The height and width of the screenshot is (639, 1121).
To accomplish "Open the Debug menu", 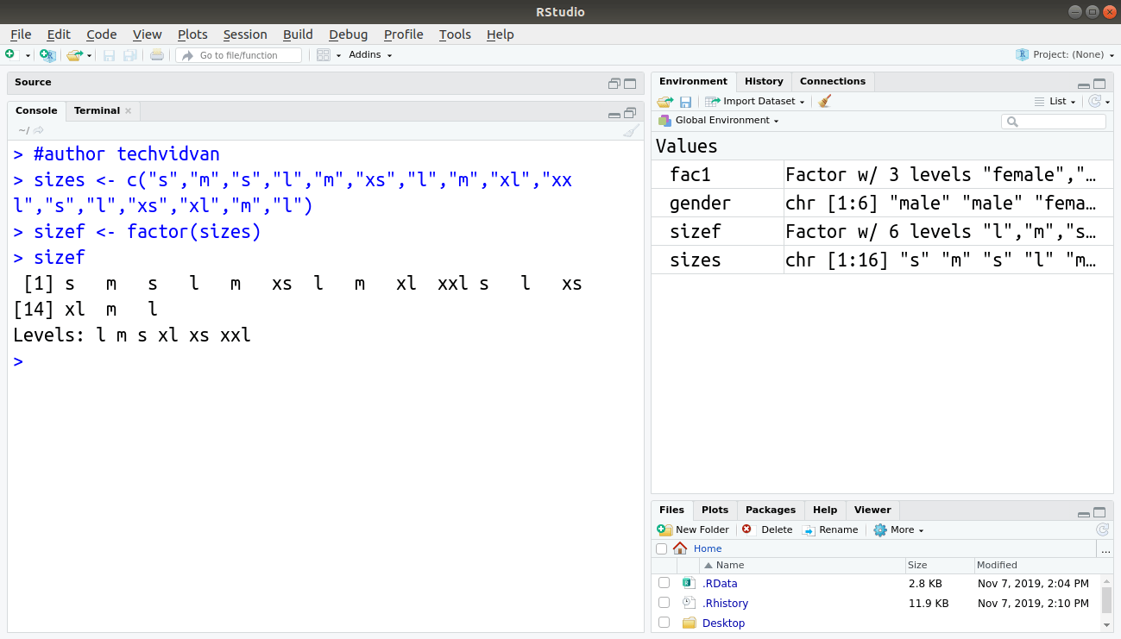I will [x=348, y=34].
